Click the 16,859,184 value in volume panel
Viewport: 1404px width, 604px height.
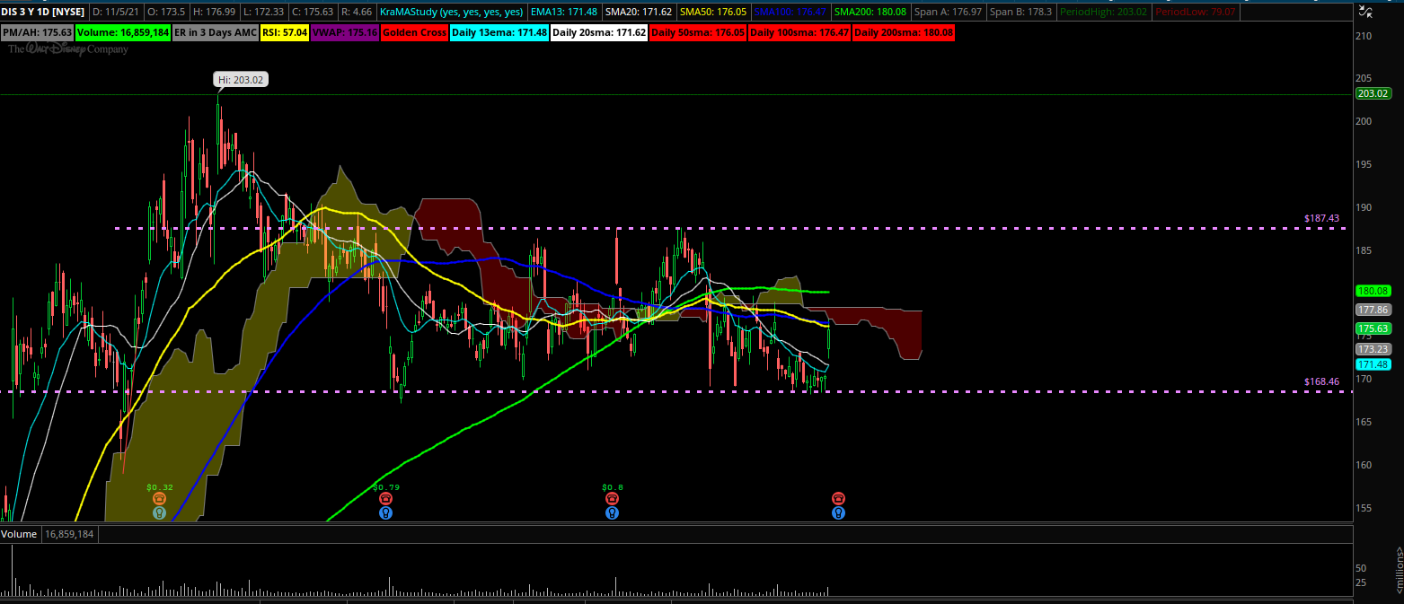(70, 534)
